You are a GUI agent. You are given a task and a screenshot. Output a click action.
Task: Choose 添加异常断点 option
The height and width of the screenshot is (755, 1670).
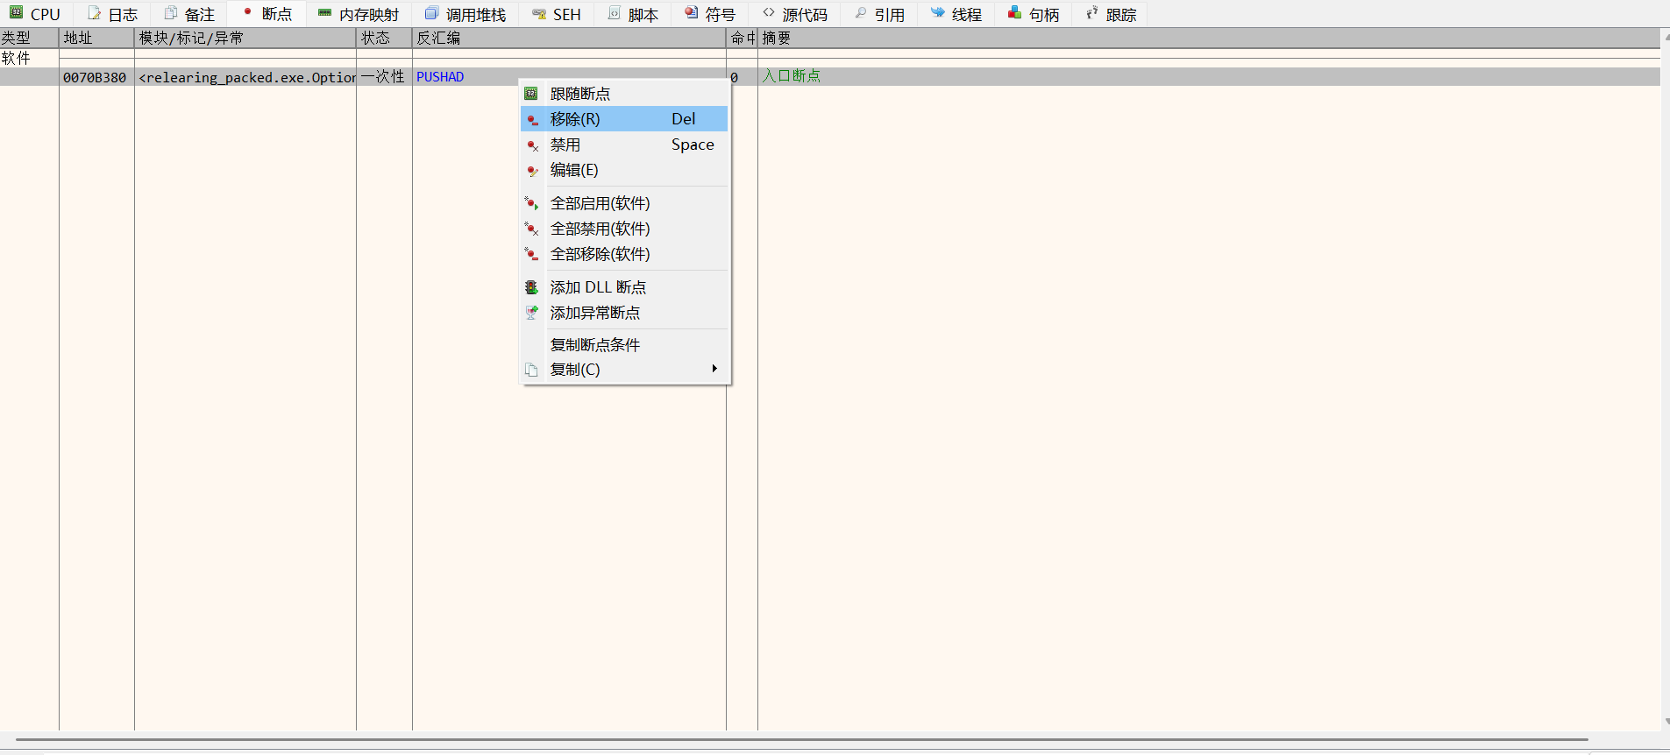click(624, 313)
